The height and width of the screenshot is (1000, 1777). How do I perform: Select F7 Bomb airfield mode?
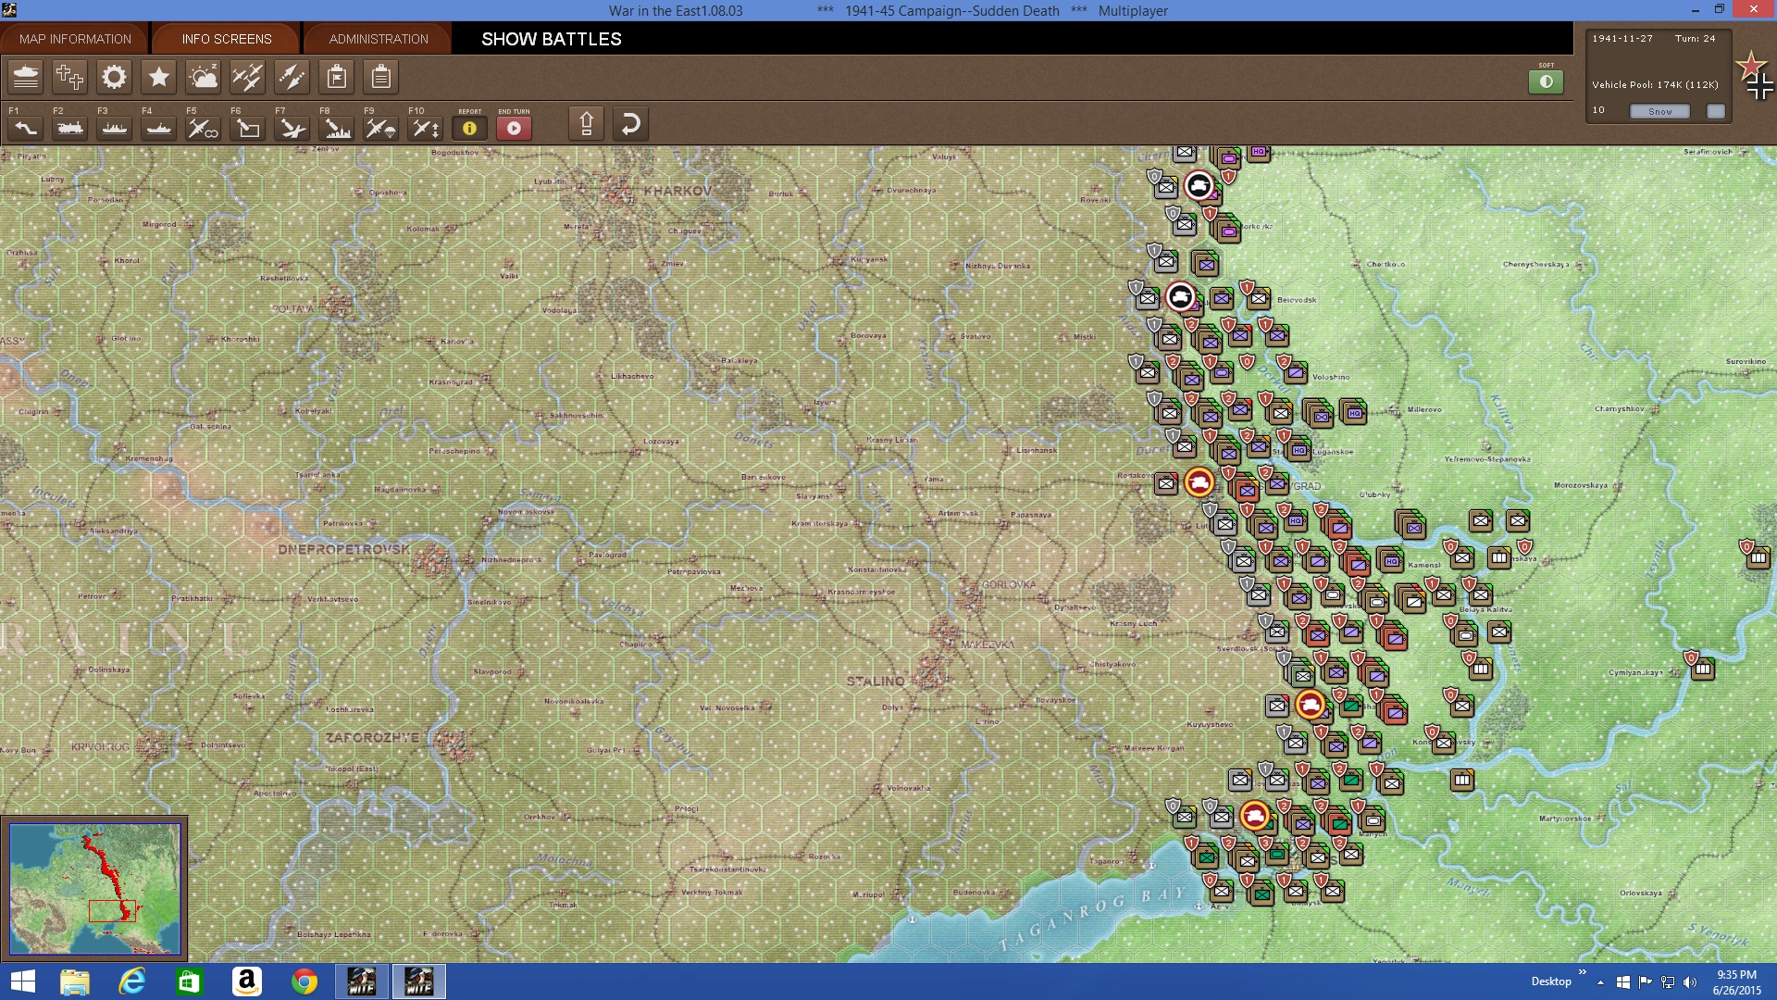click(292, 128)
